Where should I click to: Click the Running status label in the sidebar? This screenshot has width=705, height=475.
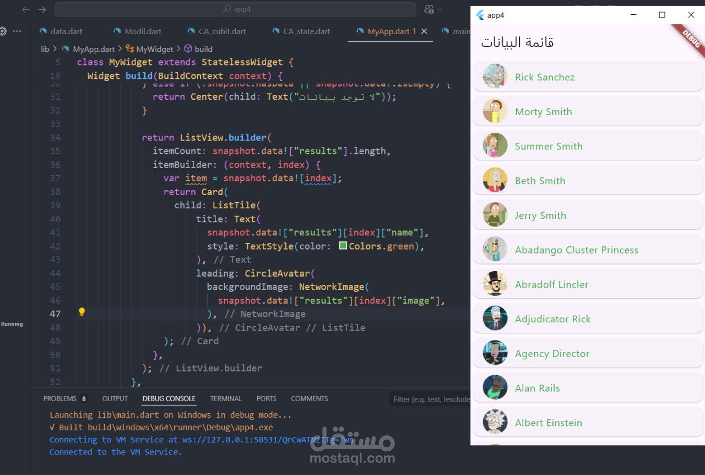[12, 324]
